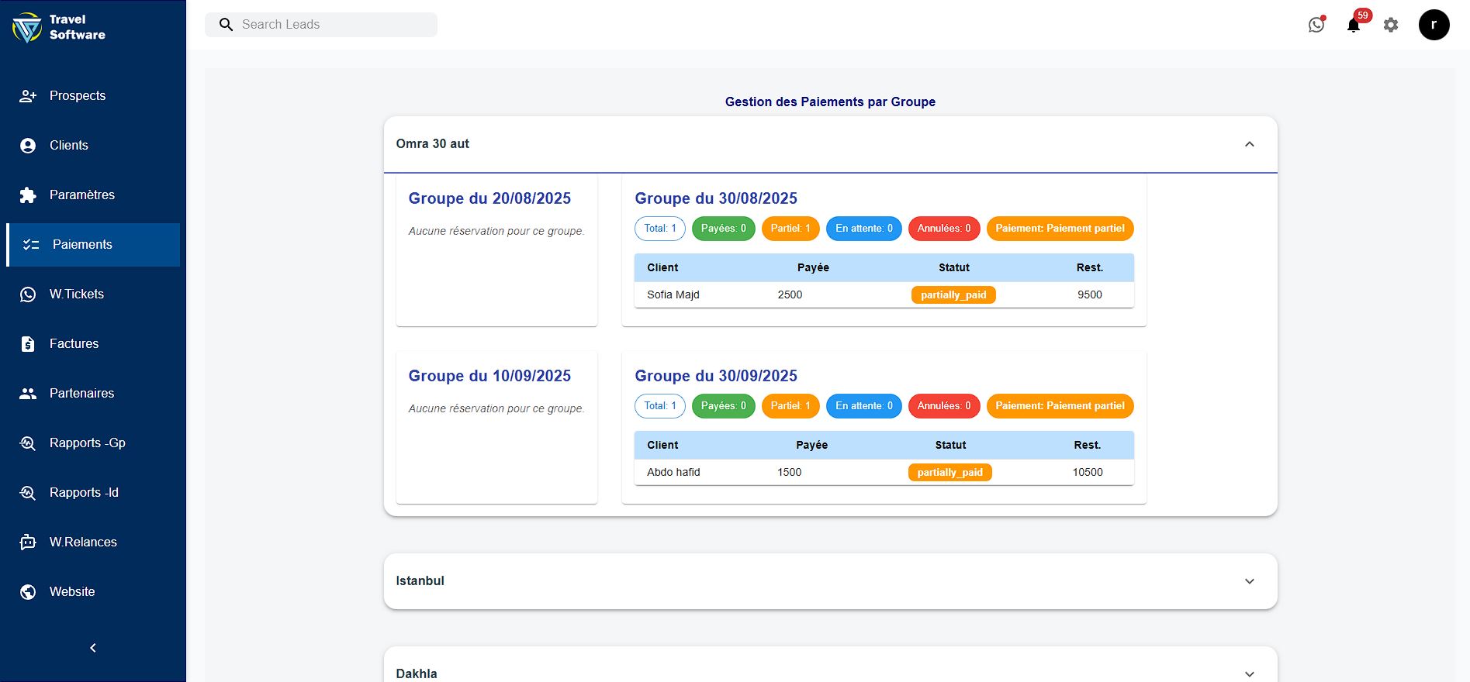Expand the Dakhla group panel
This screenshot has width=1470, height=682.
click(x=1249, y=673)
